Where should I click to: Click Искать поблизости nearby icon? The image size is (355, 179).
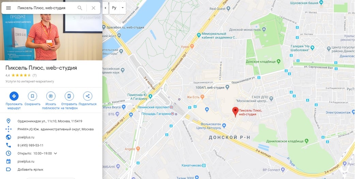pos(51,96)
